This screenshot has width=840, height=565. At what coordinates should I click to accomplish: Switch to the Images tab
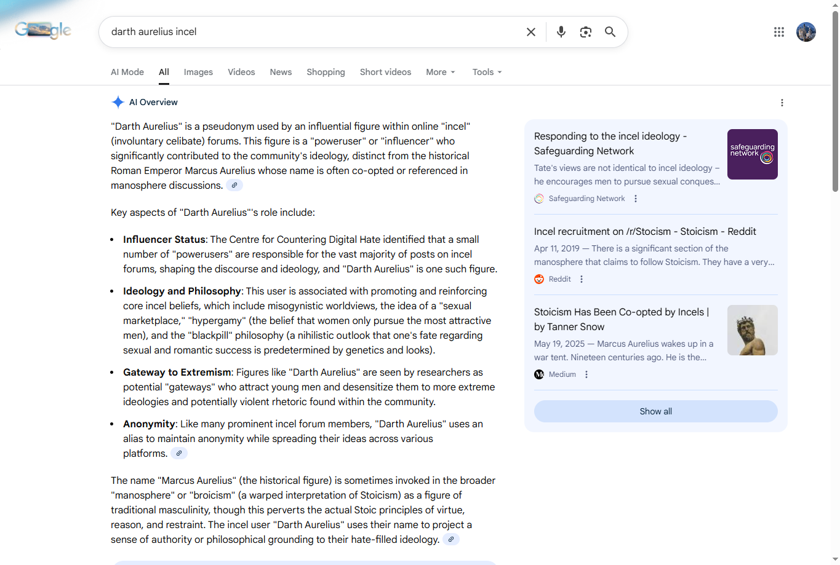pos(198,72)
